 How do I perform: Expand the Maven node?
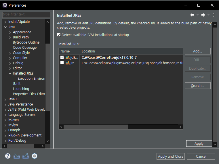[x=5, y=120]
